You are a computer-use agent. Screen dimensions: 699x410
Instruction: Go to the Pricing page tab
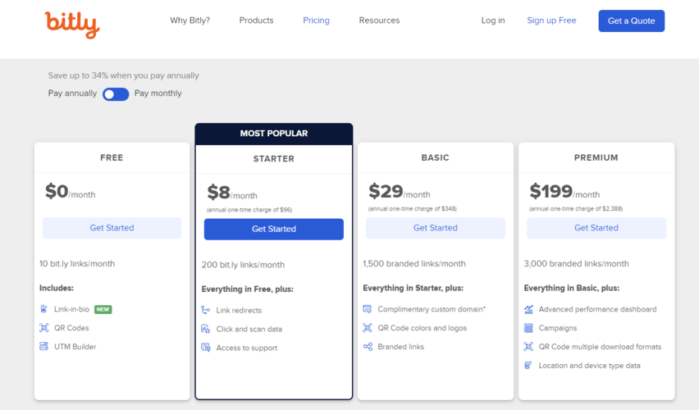click(316, 20)
